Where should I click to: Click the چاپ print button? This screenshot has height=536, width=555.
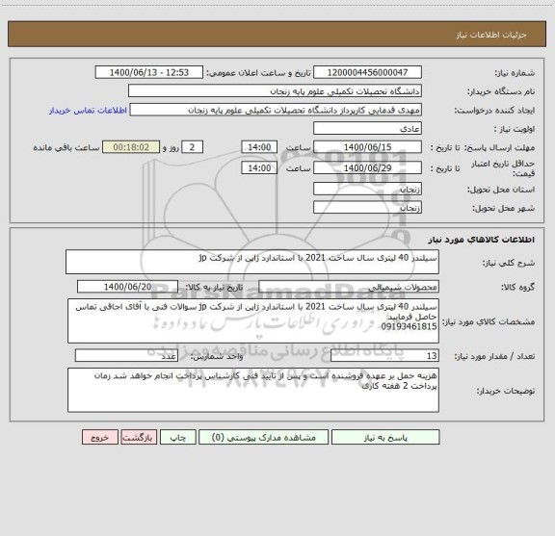click(177, 437)
